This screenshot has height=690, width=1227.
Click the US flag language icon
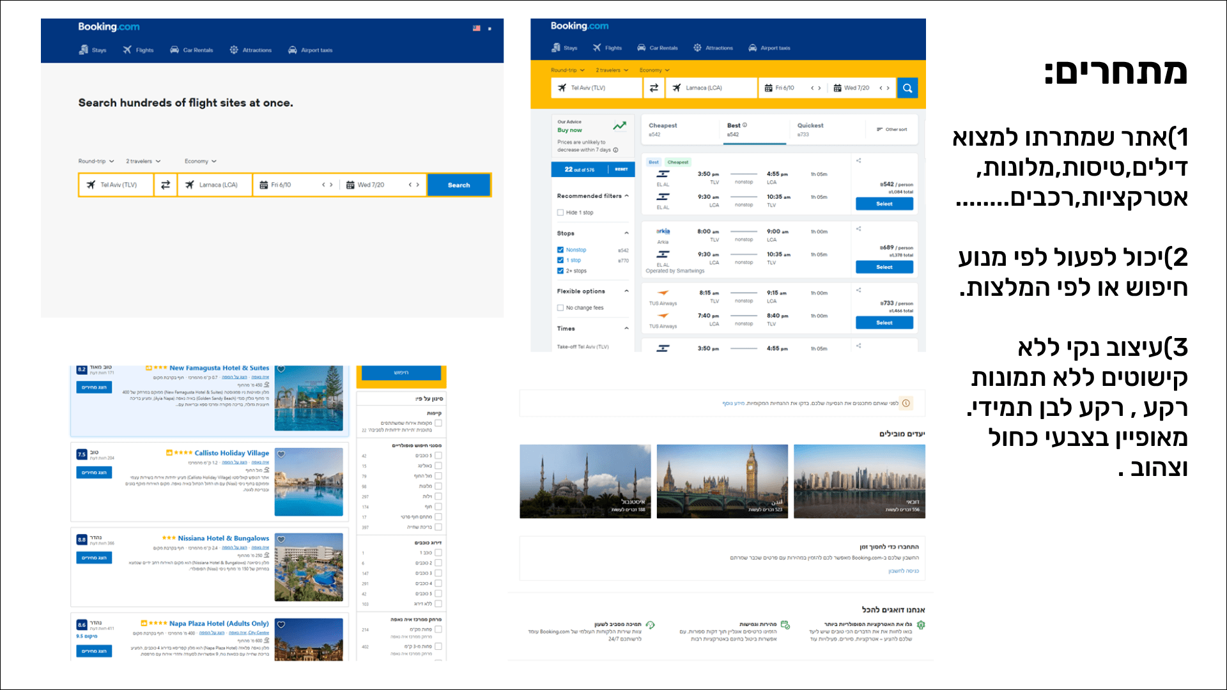[x=476, y=28]
